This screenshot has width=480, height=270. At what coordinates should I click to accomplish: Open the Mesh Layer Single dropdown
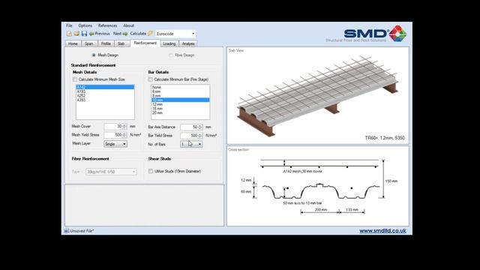point(115,144)
